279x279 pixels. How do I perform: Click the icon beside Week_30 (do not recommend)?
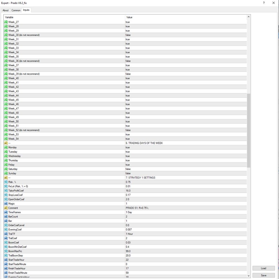point(6,35)
